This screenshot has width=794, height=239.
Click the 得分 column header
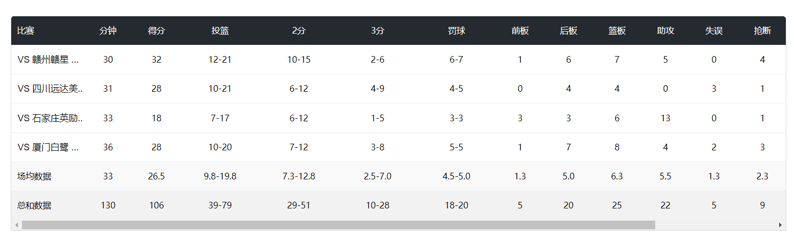click(157, 31)
